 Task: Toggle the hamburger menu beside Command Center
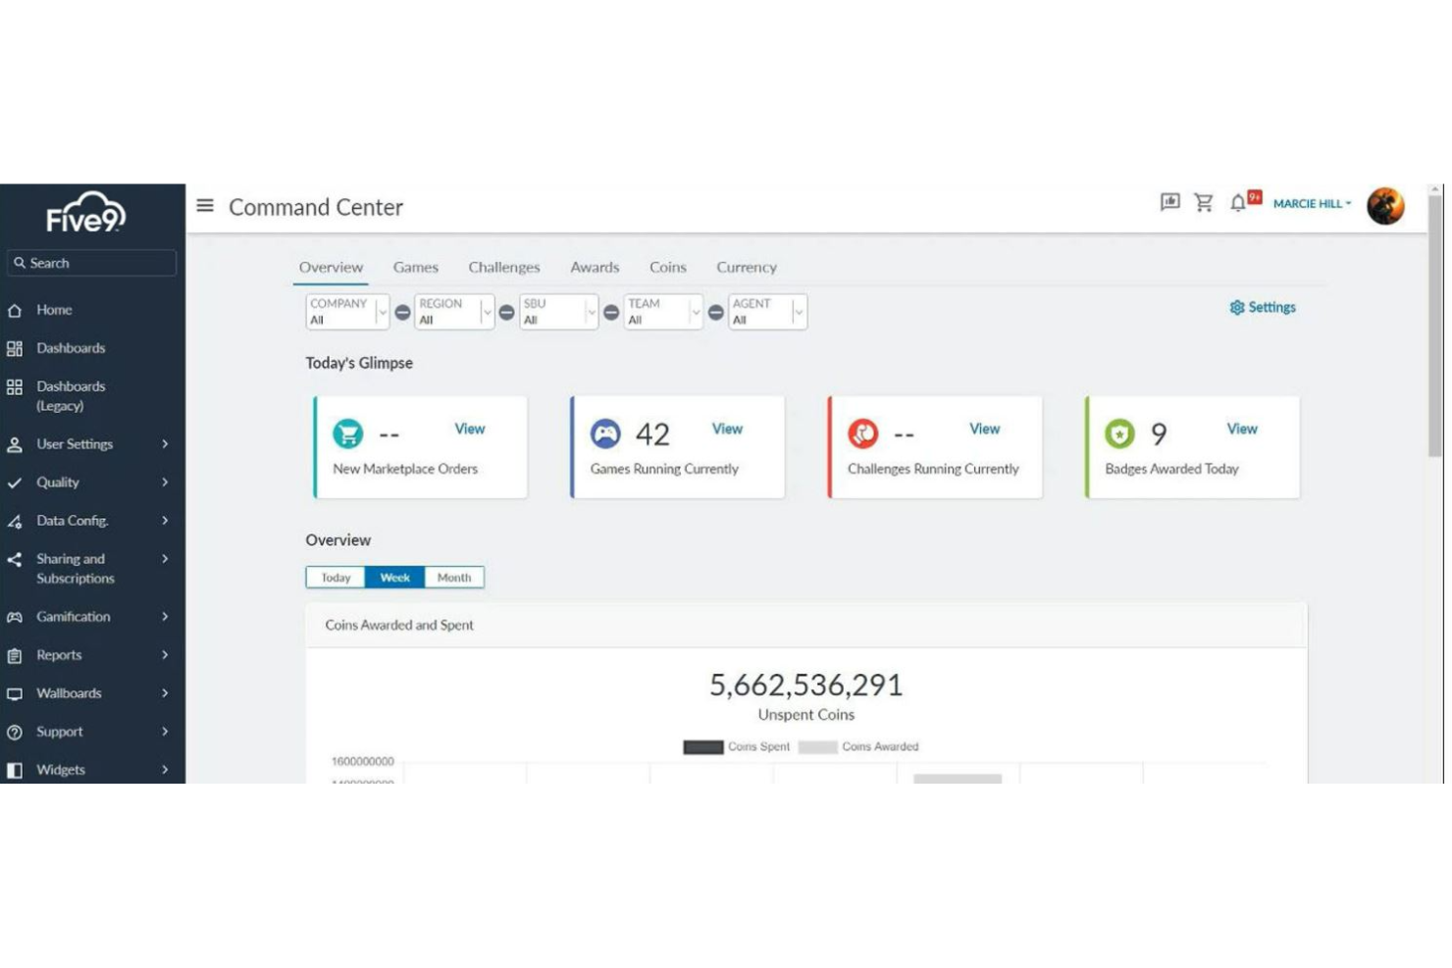coord(205,206)
